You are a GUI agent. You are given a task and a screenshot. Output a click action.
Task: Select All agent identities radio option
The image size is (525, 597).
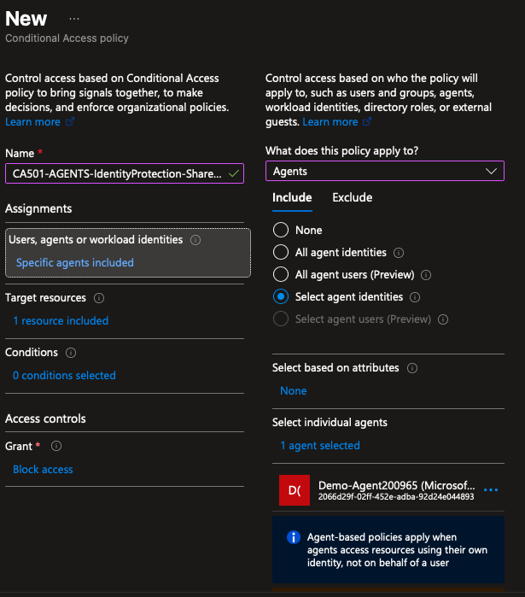click(x=281, y=252)
